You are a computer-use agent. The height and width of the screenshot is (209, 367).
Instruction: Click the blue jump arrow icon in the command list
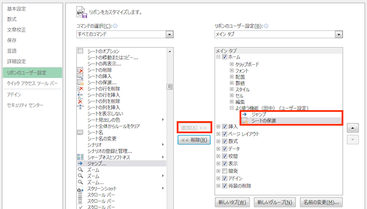pyautogui.click(x=80, y=163)
